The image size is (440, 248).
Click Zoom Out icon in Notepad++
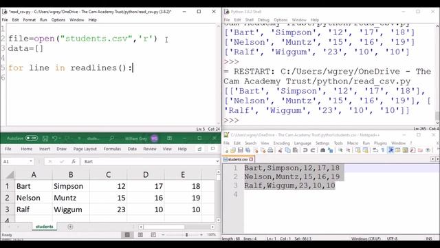coord(348,150)
